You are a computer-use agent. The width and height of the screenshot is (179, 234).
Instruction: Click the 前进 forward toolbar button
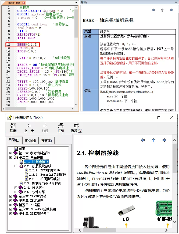[45, 128]
